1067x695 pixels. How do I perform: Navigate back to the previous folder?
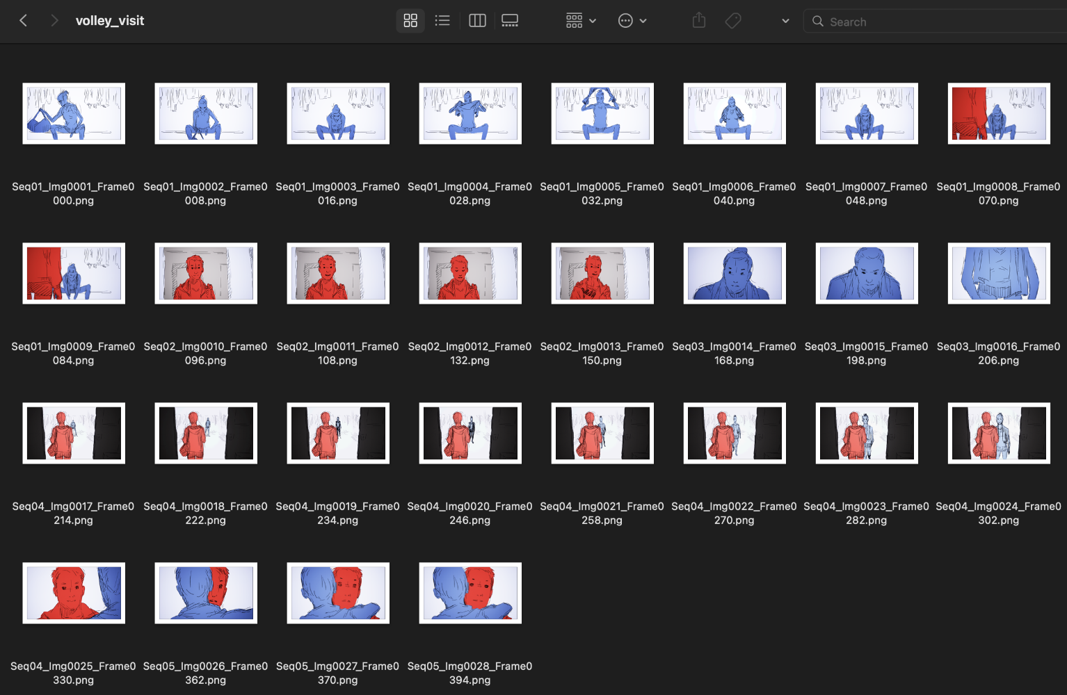click(x=23, y=20)
